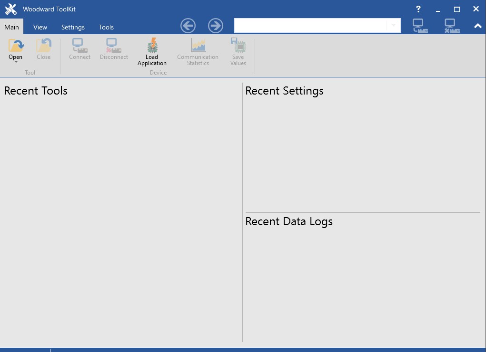Maximize the Woodward ToolKit window
The width and height of the screenshot is (486, 352).
coord(456,10)
